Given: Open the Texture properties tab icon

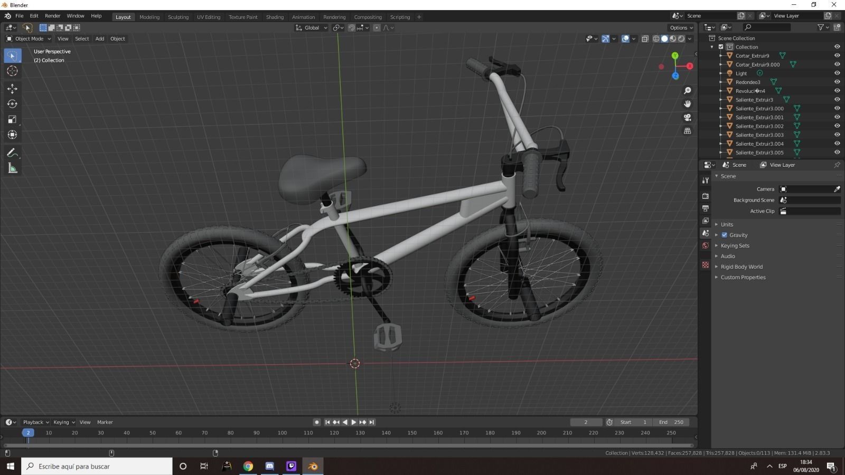Looking at the screenshot, I should [705, 265].
